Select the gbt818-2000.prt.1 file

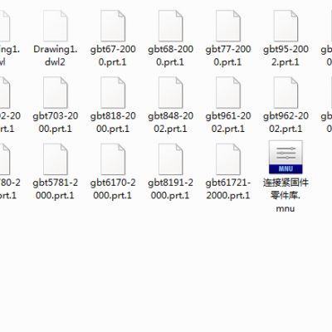click(113, 92)
